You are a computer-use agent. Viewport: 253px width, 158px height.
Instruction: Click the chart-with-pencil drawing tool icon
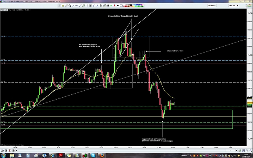83,6
